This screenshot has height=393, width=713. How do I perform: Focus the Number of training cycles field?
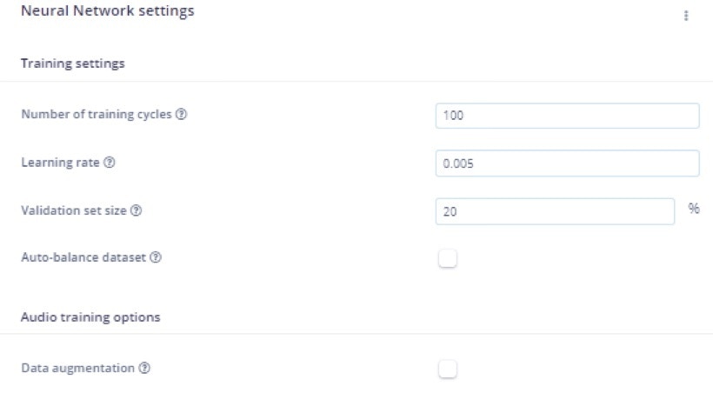[x=567, y=116]
